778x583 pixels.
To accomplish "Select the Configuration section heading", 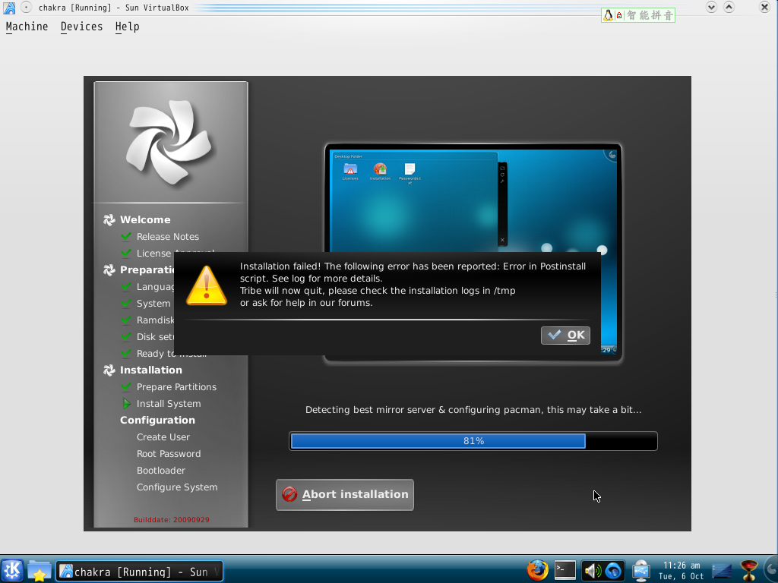I will pyautogui.click(x=157, y=420).
